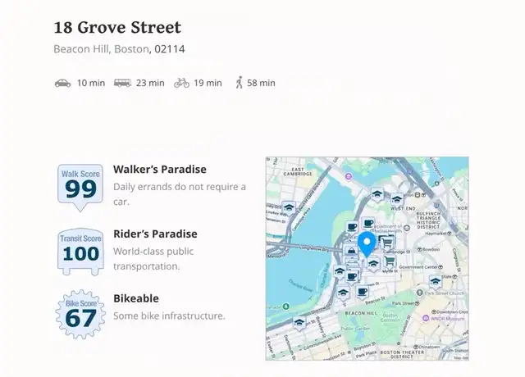Click purple marker next to WNDR Museum
525x377 pixels.
coord(426,318)
